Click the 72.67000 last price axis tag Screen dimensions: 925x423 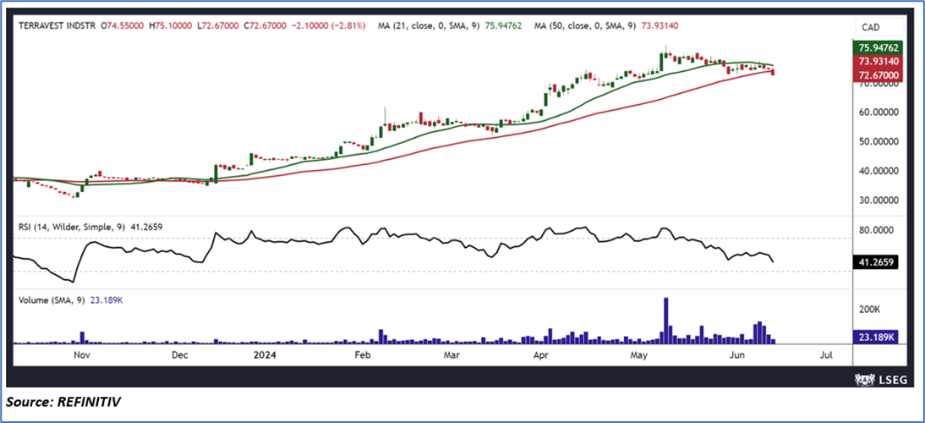click(879, 75)
